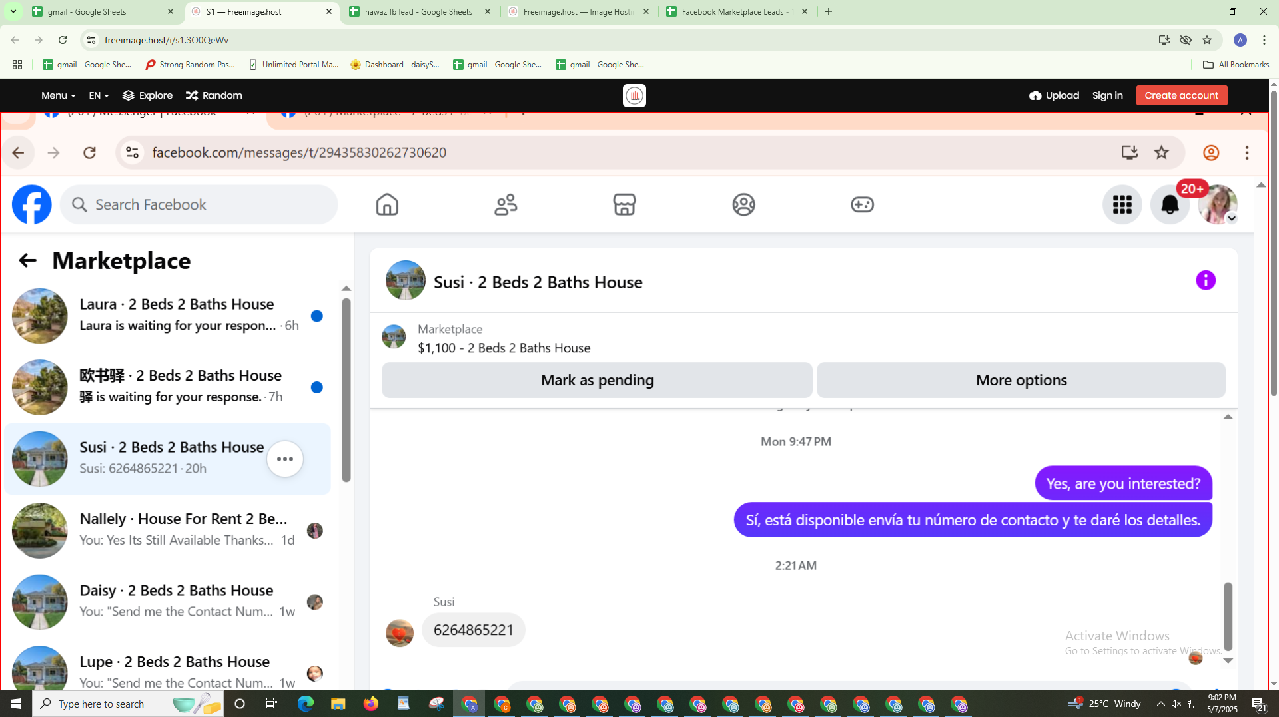The height and width of the screenshot is (717, 1279).
Task: Open Chrome three-dot menu
Action: coord(1264,40)
